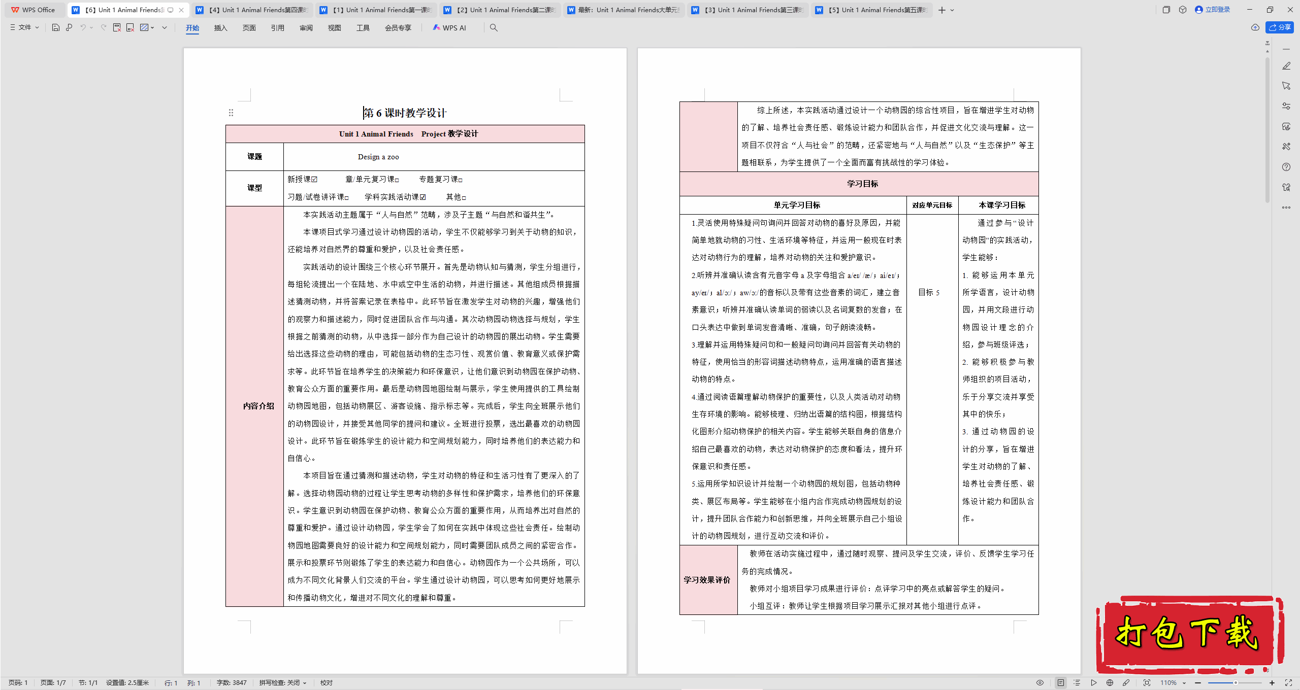This screenshot has height=690, width=1300.
Task: Click the WPS AI button
Action: [x=449, y=27]
